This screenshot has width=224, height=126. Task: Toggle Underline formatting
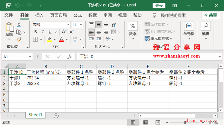pyautogui.click(x=50, y=32)
